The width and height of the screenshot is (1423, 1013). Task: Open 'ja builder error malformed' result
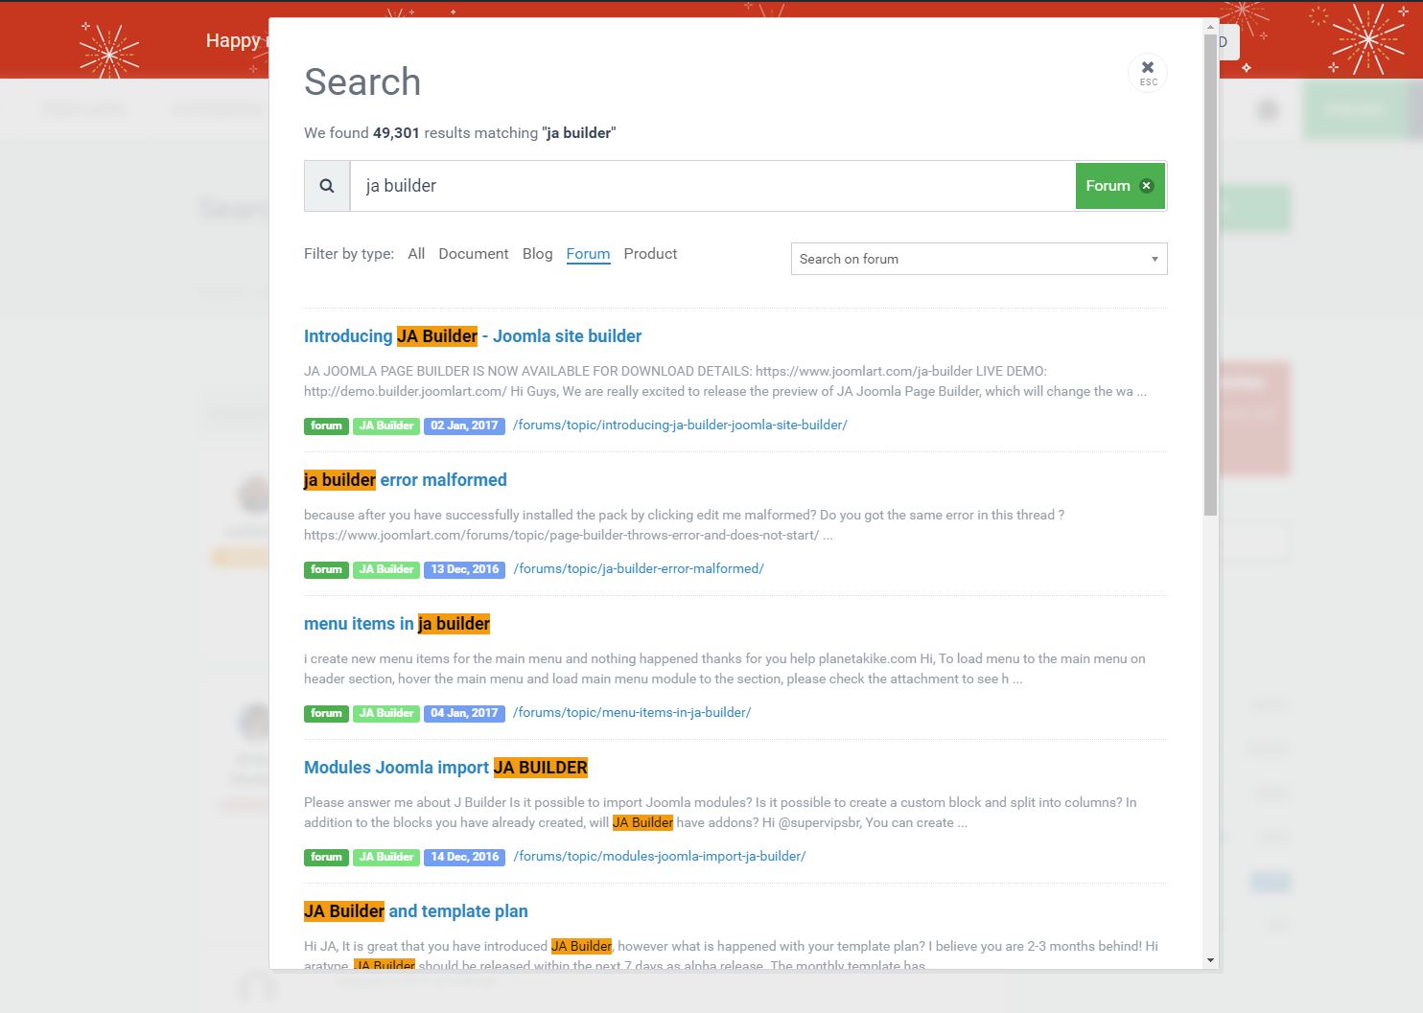pyautogui.click(x=406, y=480)
